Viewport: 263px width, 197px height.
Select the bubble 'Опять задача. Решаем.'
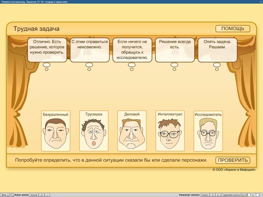pos(217,50)
